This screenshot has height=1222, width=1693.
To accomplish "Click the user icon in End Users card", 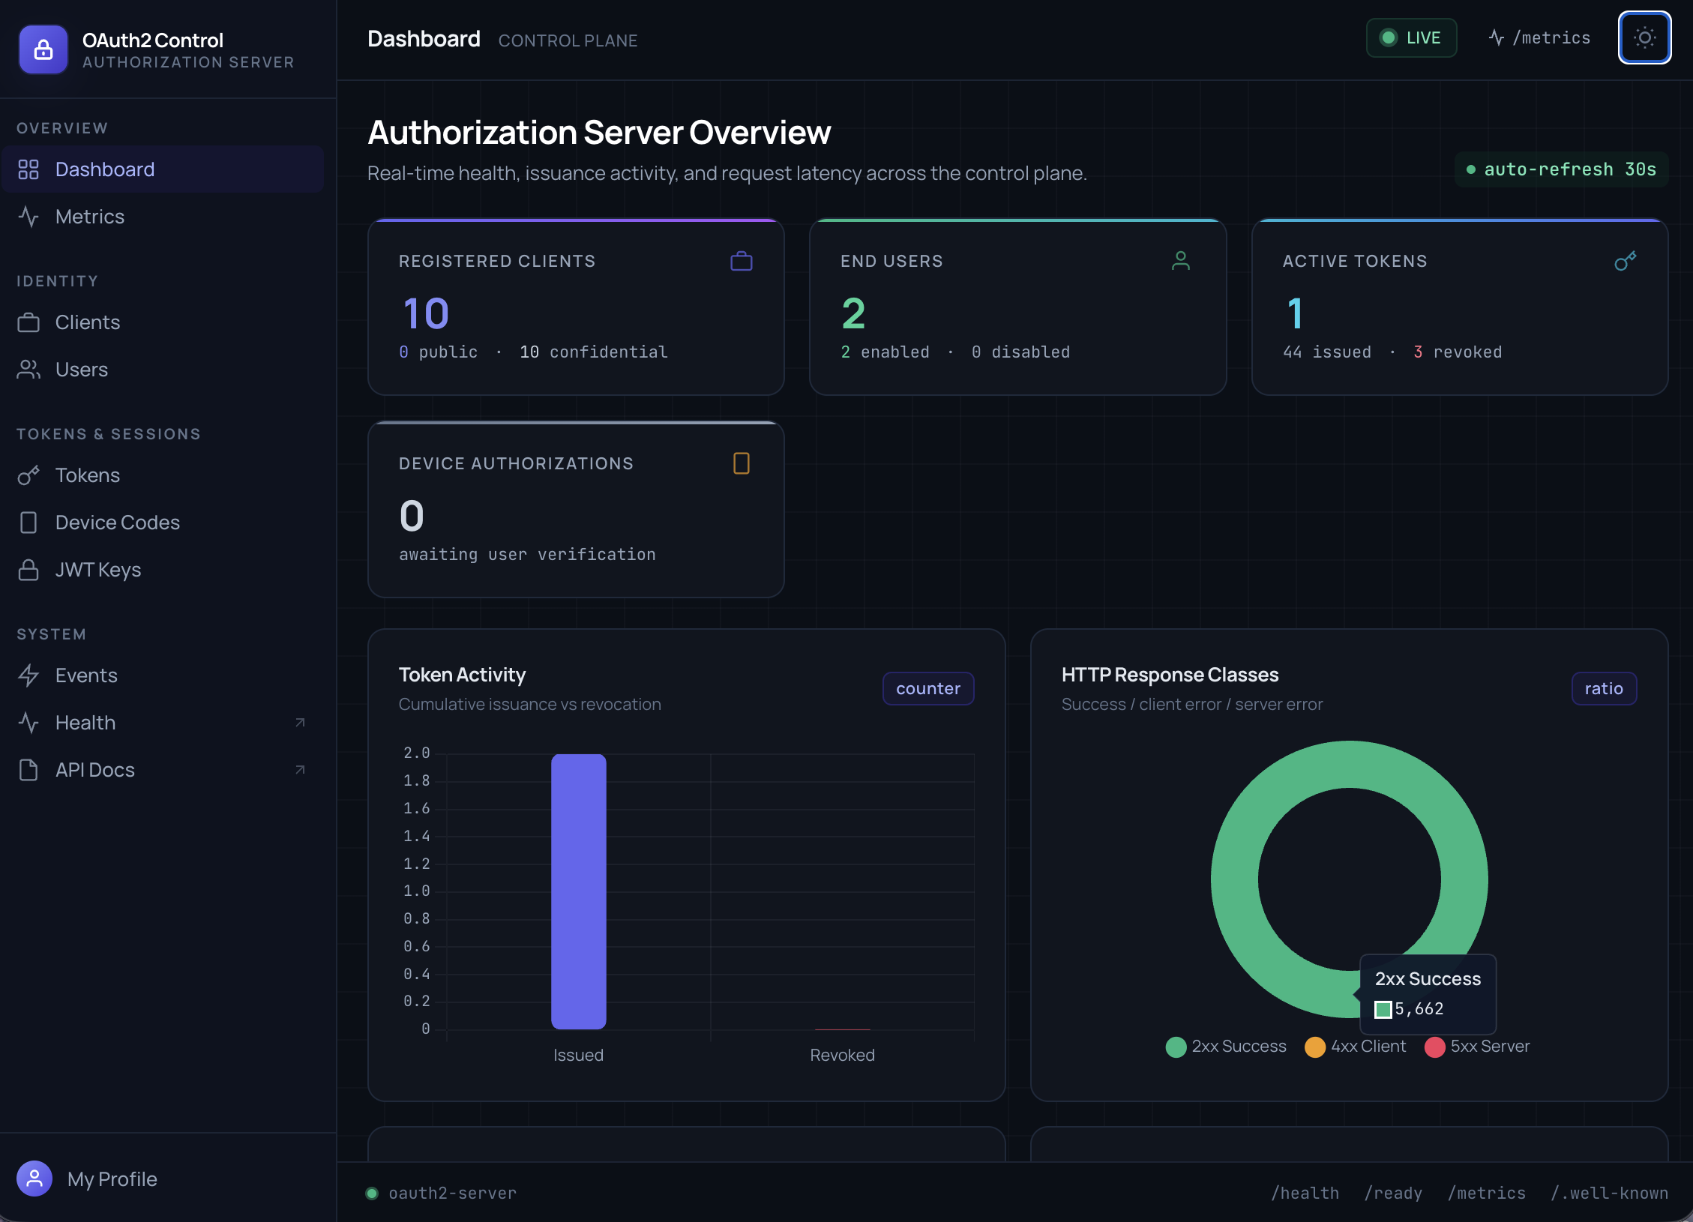I will [x=1180, y=261].
